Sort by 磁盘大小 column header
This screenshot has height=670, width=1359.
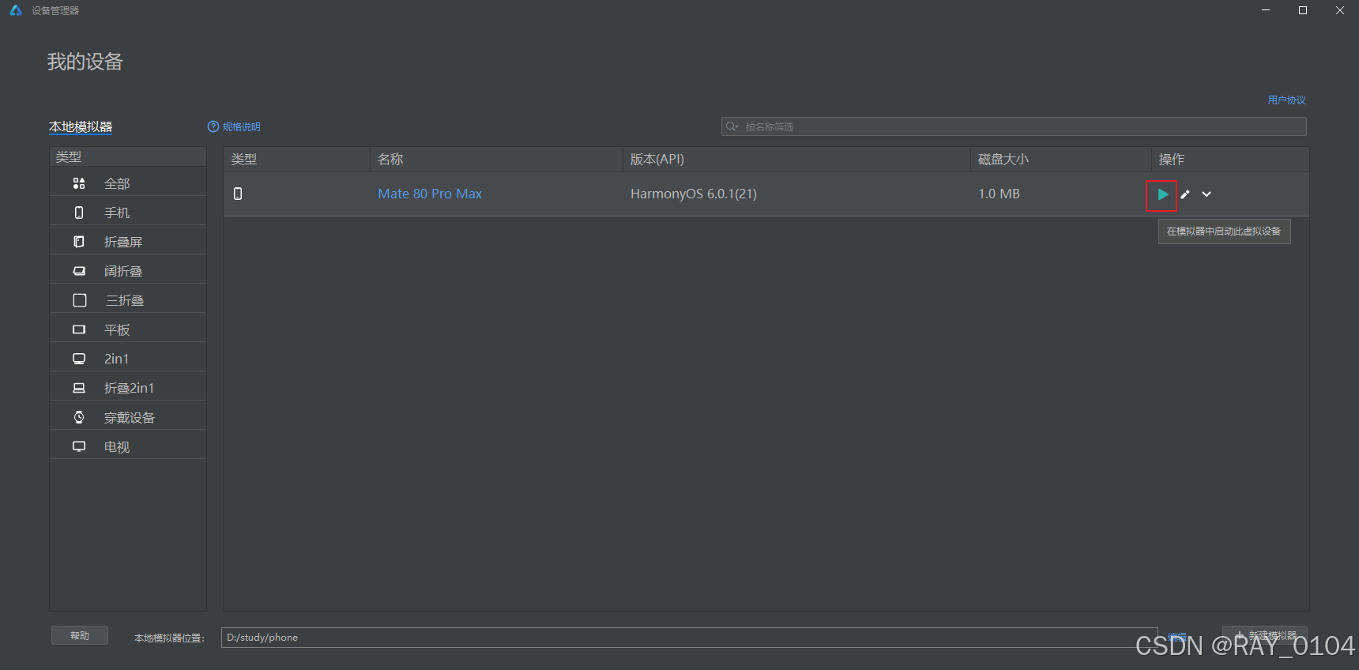(x=1060, y=159)
